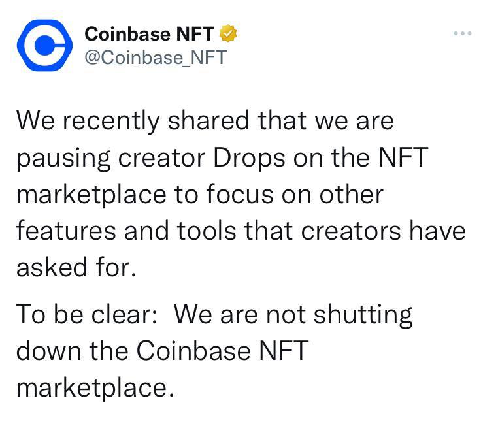
Task: Click the gold verified badge
Action: coord(227,33)
